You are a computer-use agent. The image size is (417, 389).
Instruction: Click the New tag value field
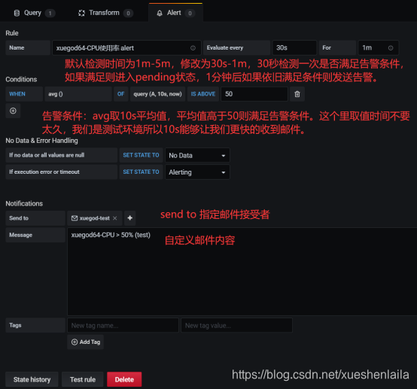pos(236,325)
